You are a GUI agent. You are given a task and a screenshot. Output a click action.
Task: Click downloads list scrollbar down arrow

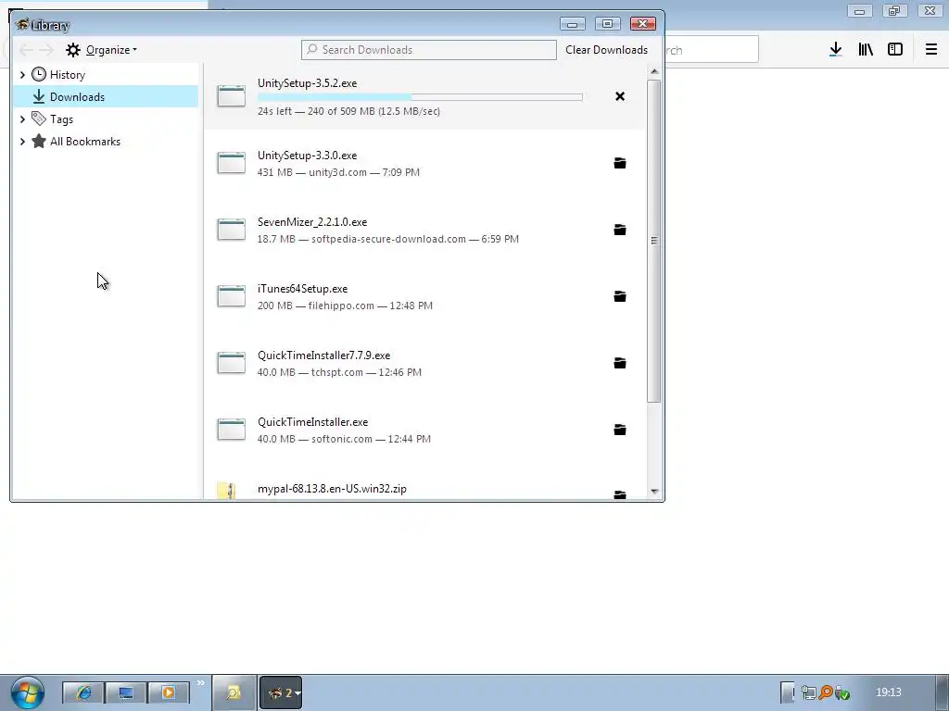pyautogui.click(x=653, y=492)
